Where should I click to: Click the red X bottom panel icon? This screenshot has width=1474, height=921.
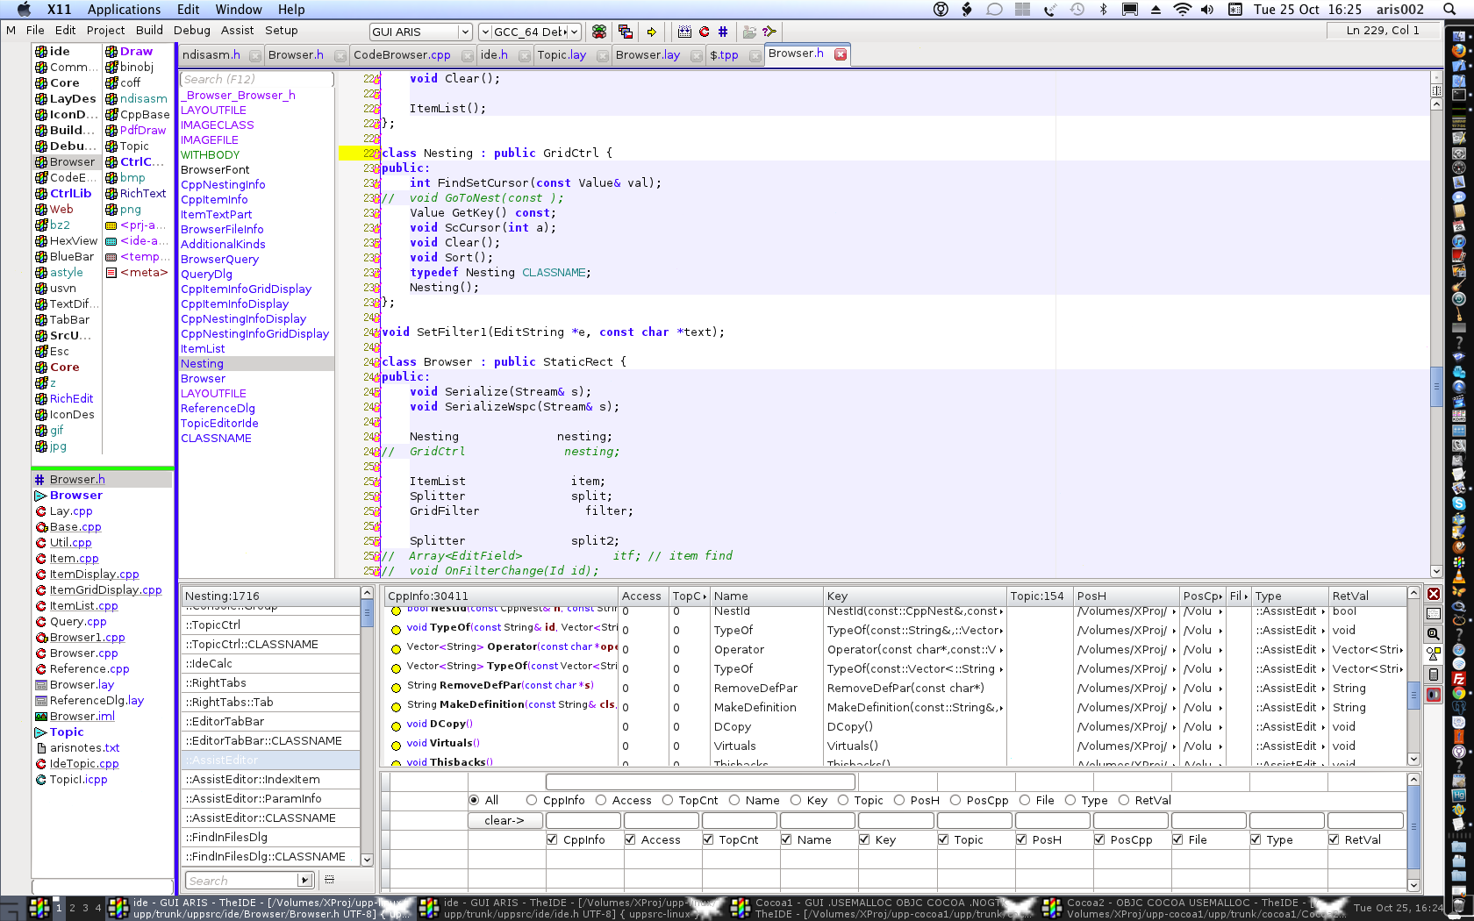coord(1434,594)
